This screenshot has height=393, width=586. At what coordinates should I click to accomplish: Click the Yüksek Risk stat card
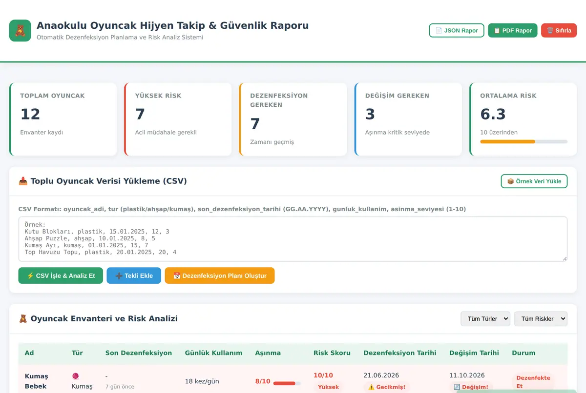178,119
